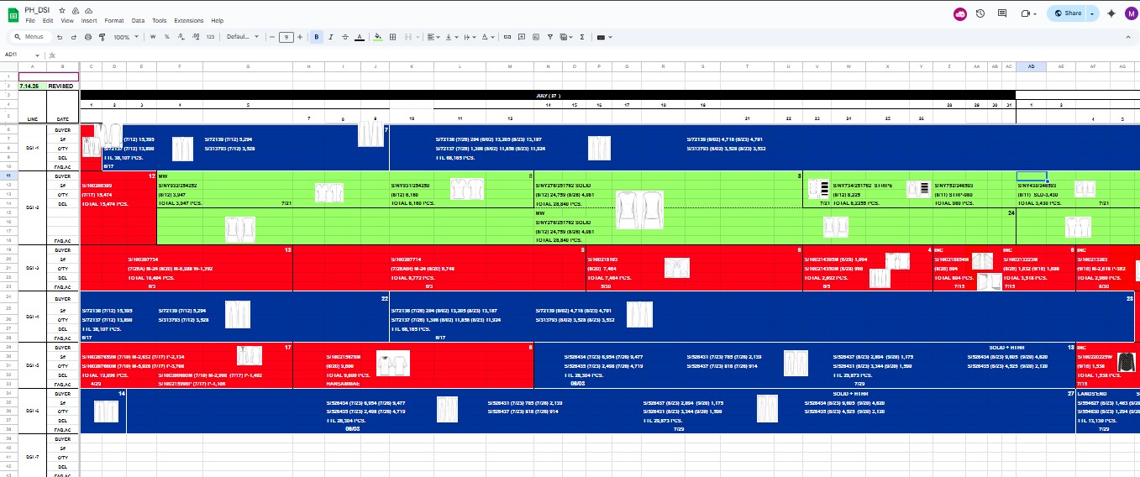
Task: Increase decimal places
Action: (196, 37)
